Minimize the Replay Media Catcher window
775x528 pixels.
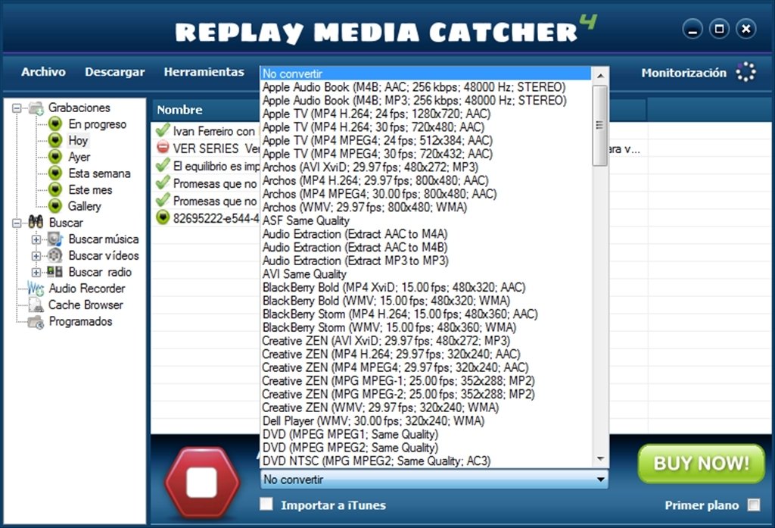coord(693,30)
